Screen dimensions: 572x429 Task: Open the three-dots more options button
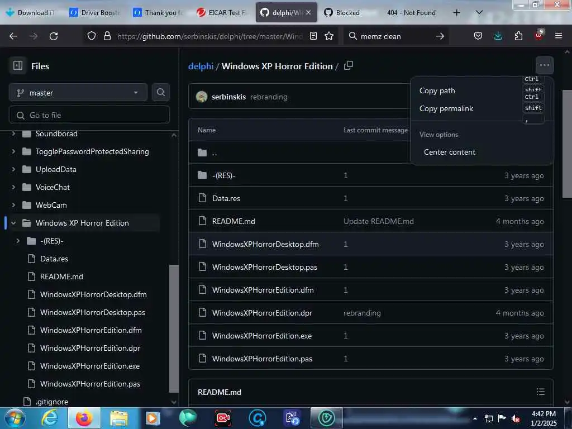tap(544, 65)
